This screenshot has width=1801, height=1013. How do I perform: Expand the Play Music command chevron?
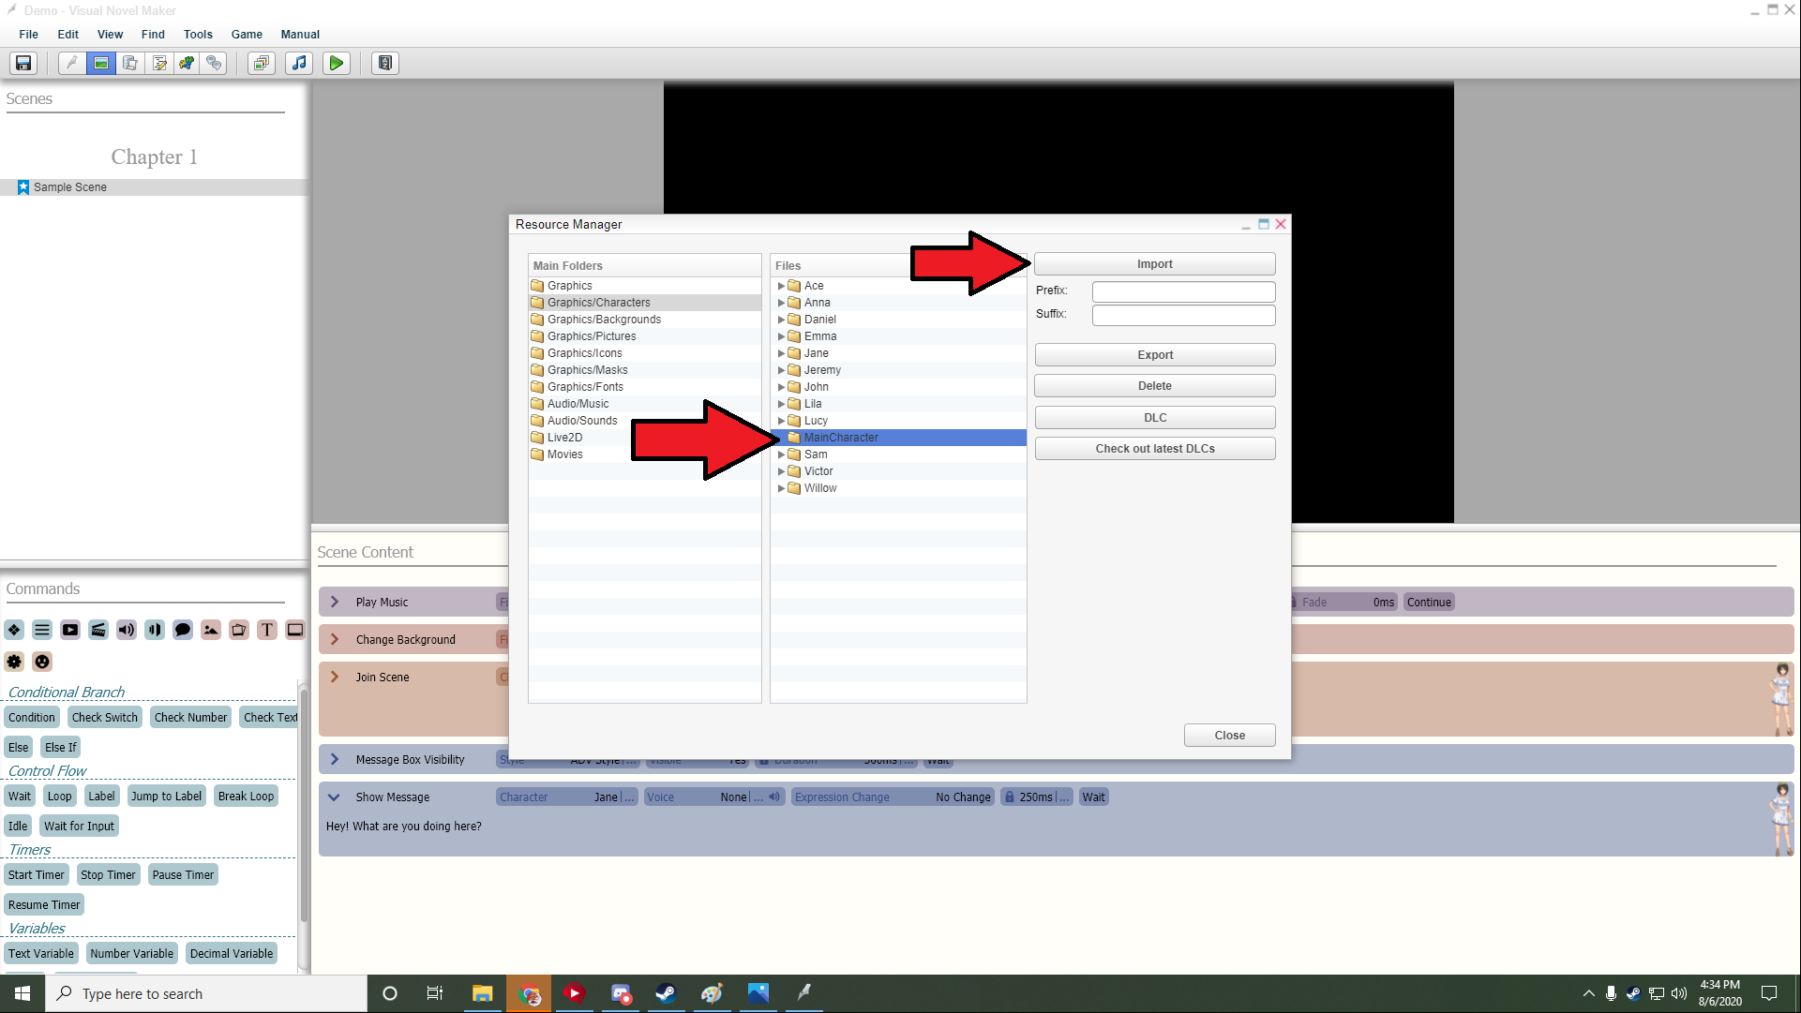pos(334,603)
